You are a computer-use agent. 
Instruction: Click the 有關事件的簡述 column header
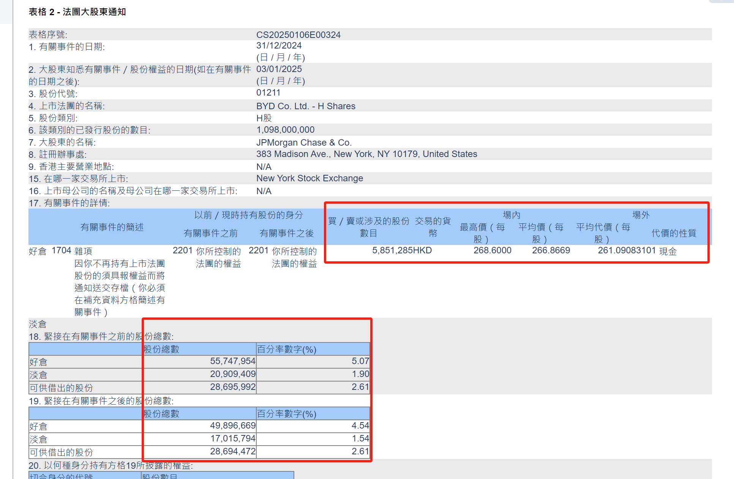pos(112,227)
